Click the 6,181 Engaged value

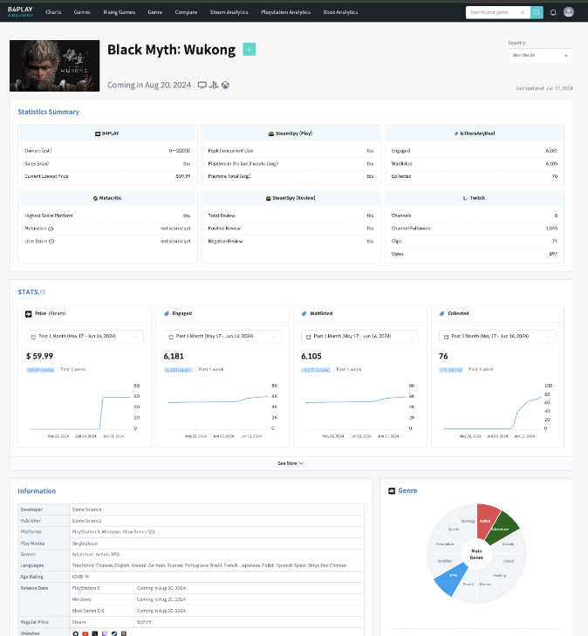tap(174, 356)
